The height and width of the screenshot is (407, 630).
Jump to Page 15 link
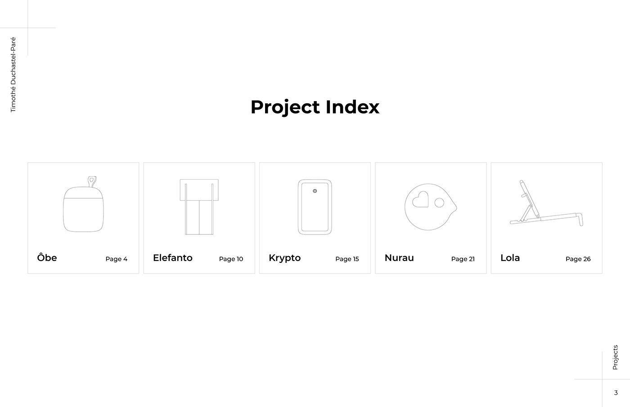(x=347, y=259)
